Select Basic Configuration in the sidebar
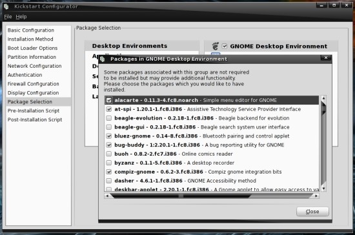 [x=31, y=30]
